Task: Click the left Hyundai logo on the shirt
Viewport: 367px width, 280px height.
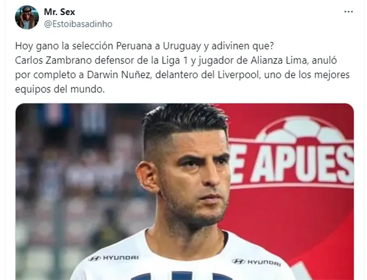Action: click(113, 258)
